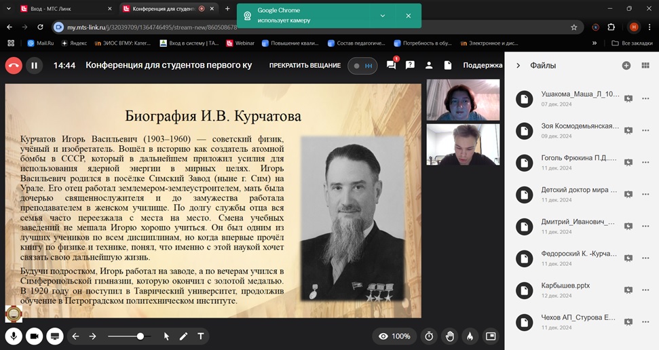Reload the page
659x350 pixels.
(40, 27)
